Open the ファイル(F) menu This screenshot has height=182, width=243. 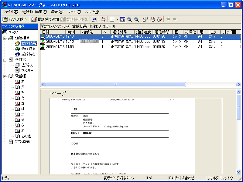click(x=11, y=12)
